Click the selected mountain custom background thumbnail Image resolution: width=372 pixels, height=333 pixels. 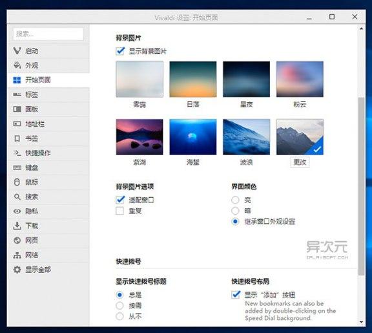(300, 137)
